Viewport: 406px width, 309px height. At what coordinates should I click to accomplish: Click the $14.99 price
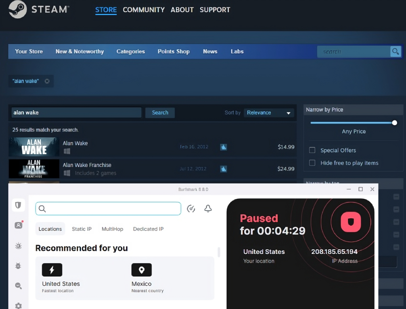(286, 147)
